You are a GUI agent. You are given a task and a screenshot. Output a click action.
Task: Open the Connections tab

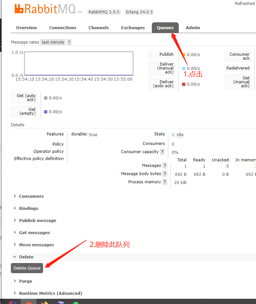(63, 28)
